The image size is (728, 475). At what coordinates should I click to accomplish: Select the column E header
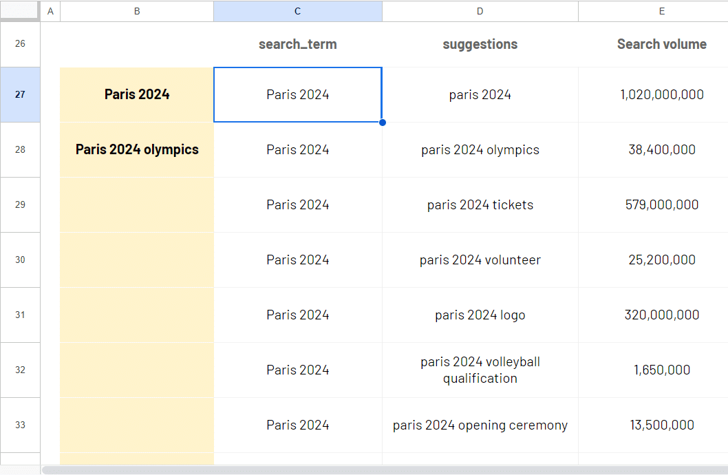(661, 11)
